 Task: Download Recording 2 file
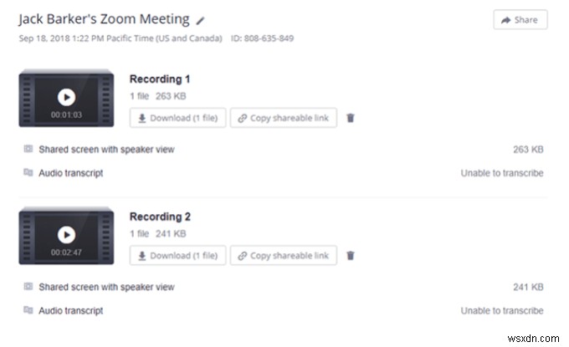177,256
